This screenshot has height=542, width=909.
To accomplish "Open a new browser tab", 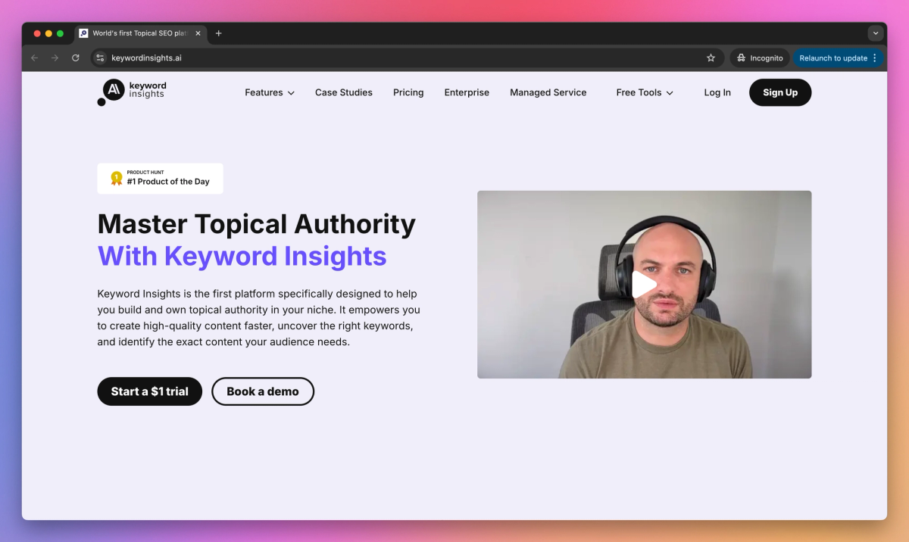I will tap(219, 33).
